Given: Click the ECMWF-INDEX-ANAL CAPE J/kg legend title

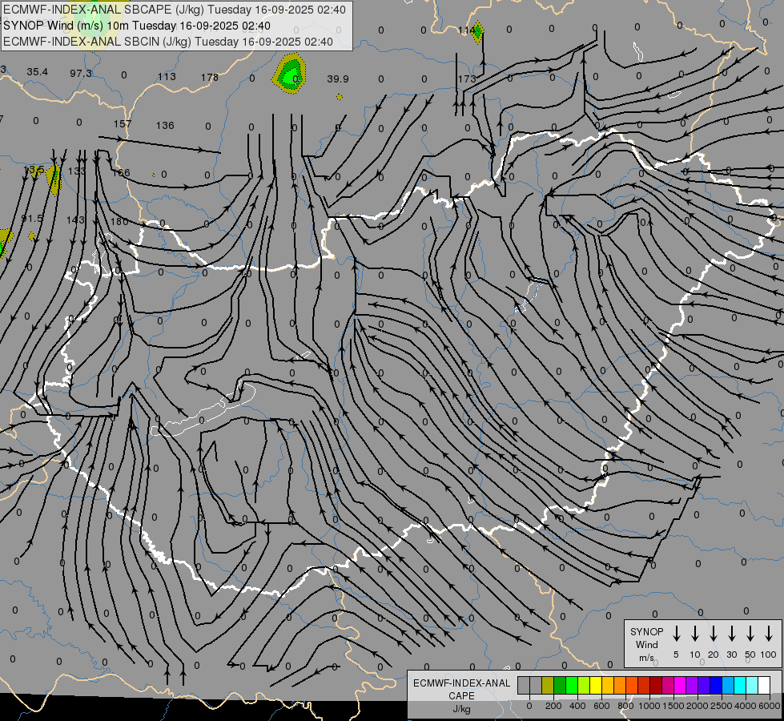Looking at the screenshot, I should pos(461,696).
